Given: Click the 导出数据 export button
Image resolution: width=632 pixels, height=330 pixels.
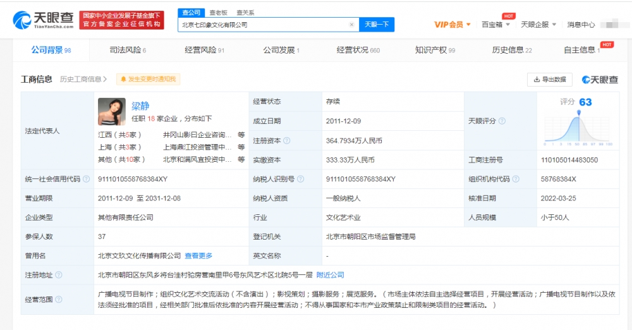Looking at the screenshot, I should [549, 79].
